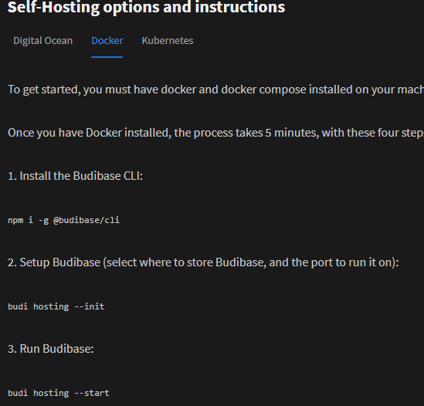424x406 pixels.
Task: Click the npm i -g @budibase/cli command
Action: click(63, 220)
